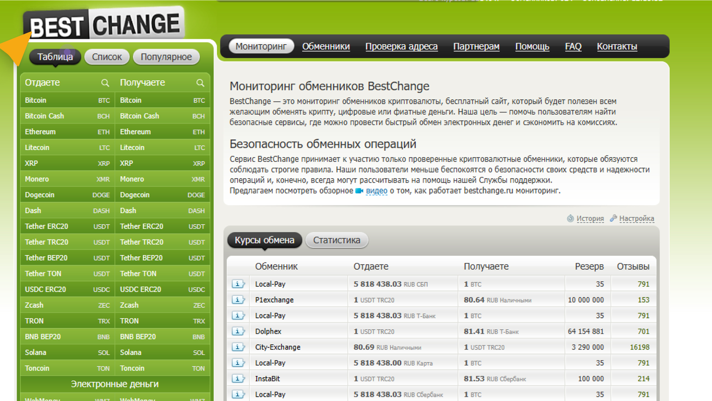Image resolution: width=712 pixels, height=401 pixels.
Task: Sort table by Резерв column header
Action: (589, 267)
